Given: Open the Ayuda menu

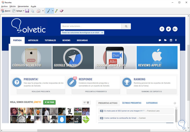Looking at the screenshot, I should [x=33, y=6].
